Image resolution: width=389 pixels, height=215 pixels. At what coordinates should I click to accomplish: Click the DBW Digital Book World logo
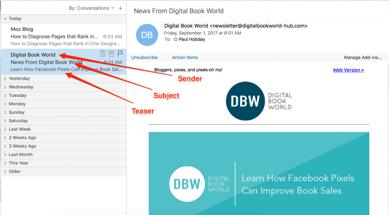(x=259, y=101)
